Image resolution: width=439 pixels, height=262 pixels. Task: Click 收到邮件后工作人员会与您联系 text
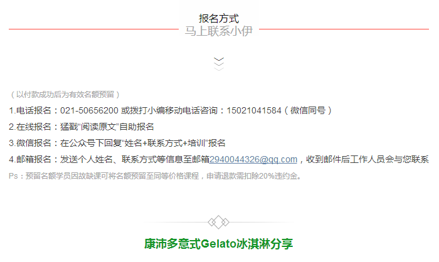(x=368, y=159)
